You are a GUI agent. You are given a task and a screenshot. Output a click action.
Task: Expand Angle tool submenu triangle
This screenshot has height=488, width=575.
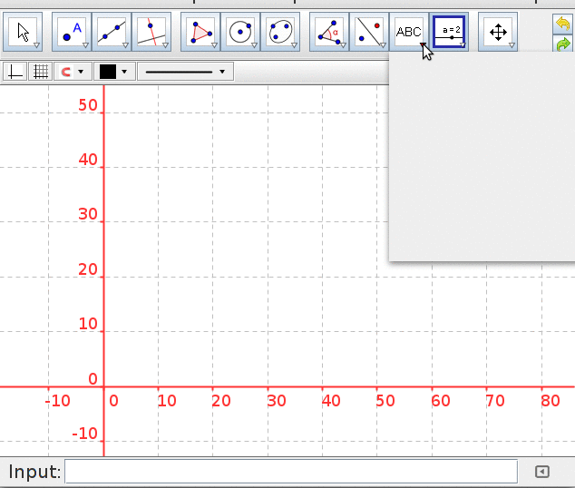pos(343,45)
